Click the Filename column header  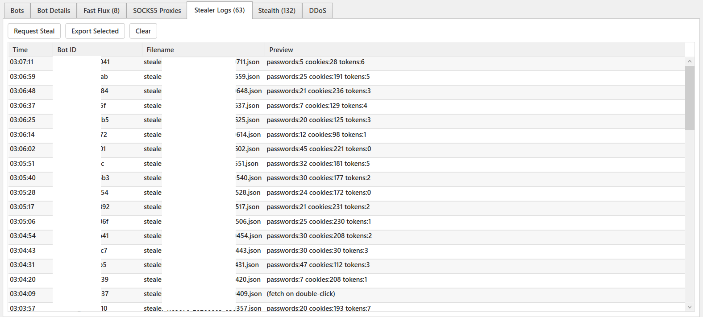(203, 49)
